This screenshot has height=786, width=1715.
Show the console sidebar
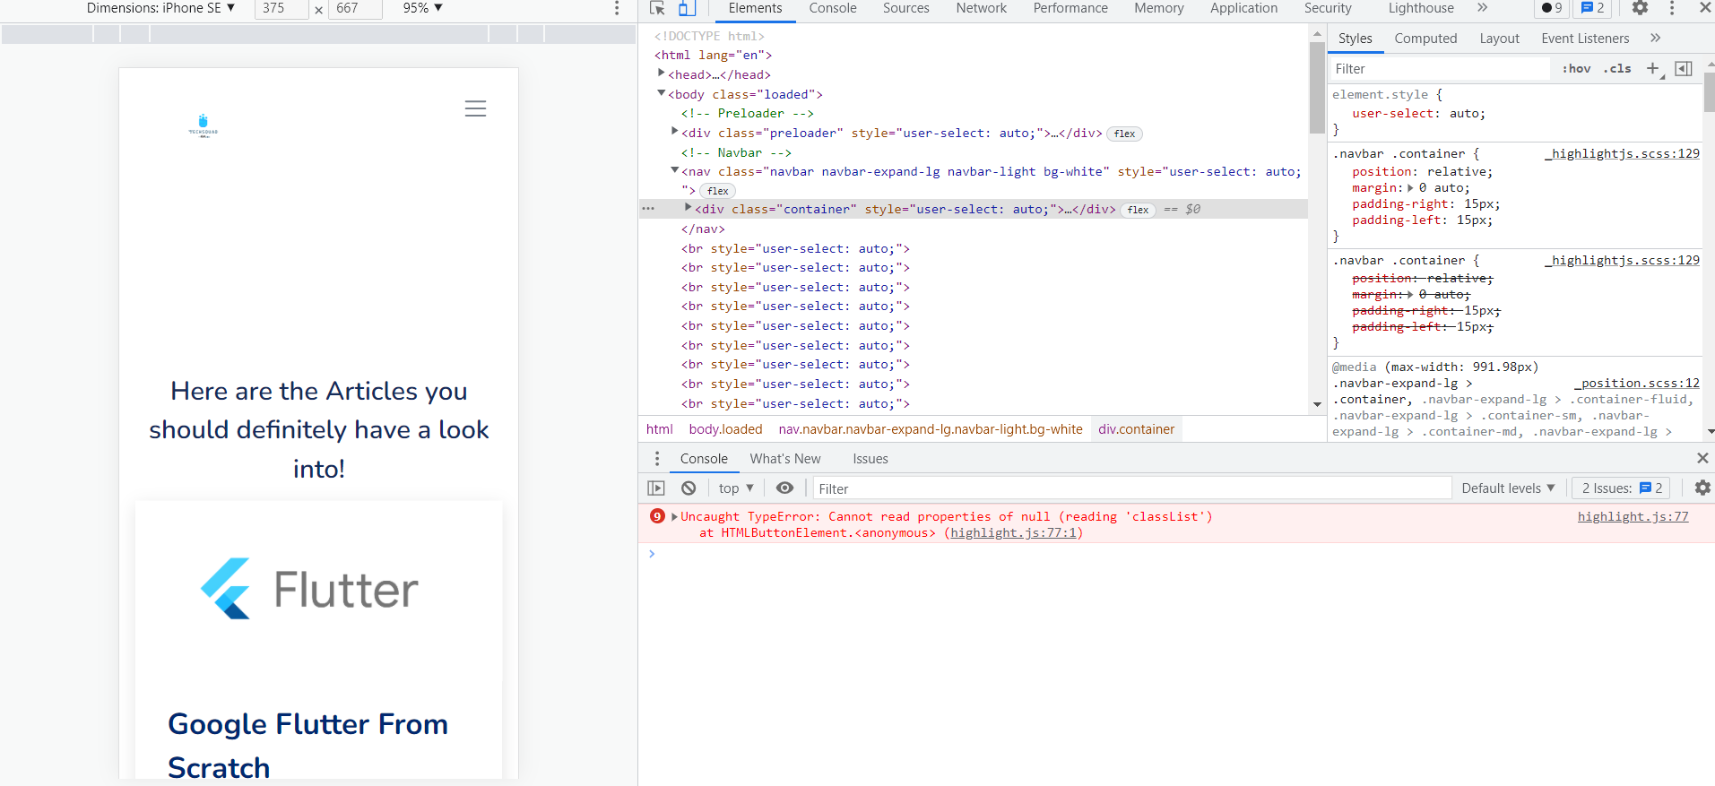(656, 488)
